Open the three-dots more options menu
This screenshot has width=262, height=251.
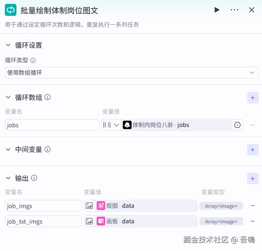234,10
